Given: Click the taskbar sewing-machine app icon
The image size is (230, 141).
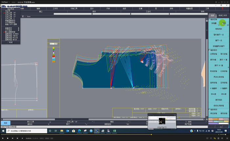Looking at the screenshot, I should (x=109, y=131).
